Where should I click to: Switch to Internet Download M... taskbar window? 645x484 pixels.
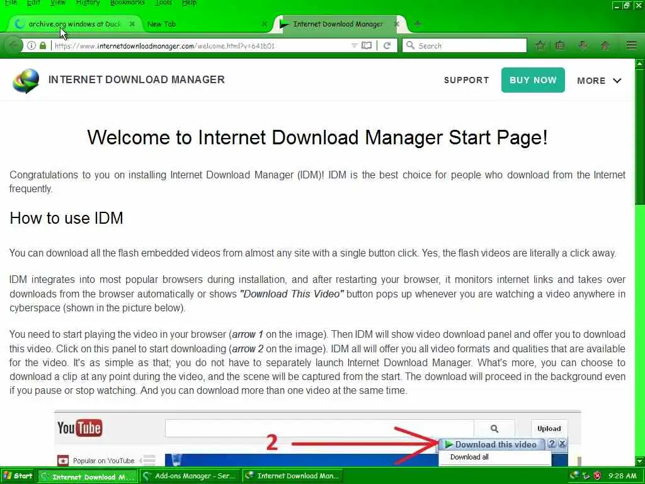click(x=88, y=476)
